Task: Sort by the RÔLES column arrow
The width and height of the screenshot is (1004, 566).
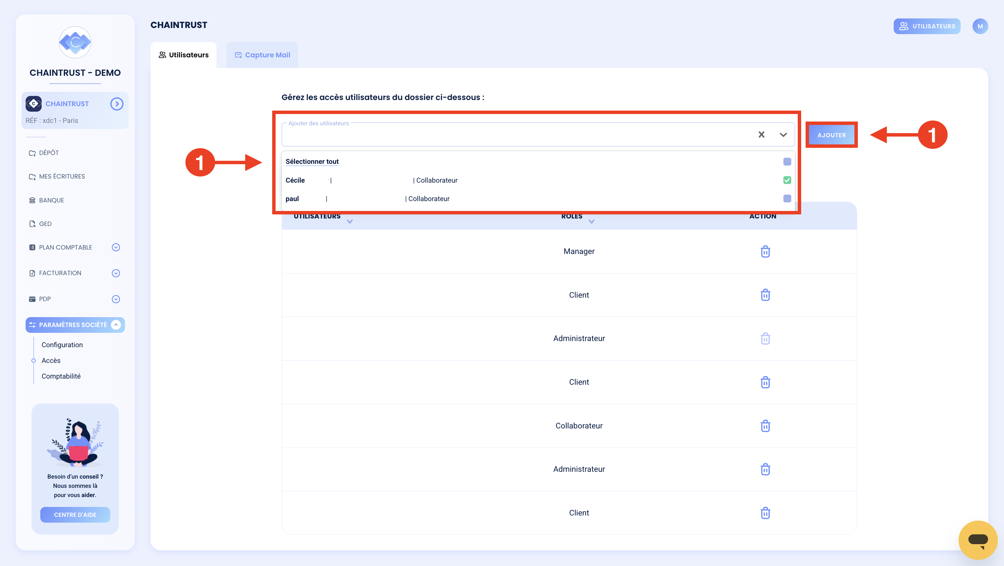Action: [x=591, y=222]
